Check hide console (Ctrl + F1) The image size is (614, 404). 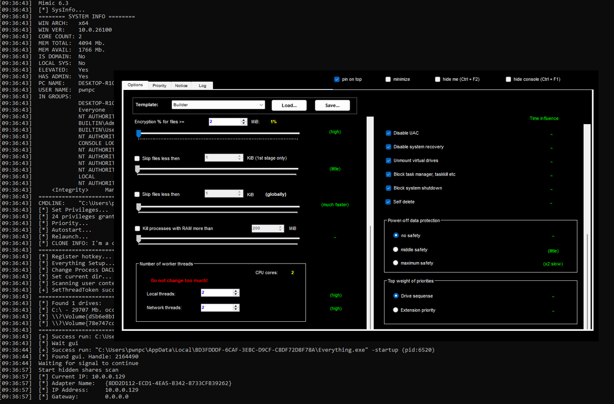click(508, 79)
